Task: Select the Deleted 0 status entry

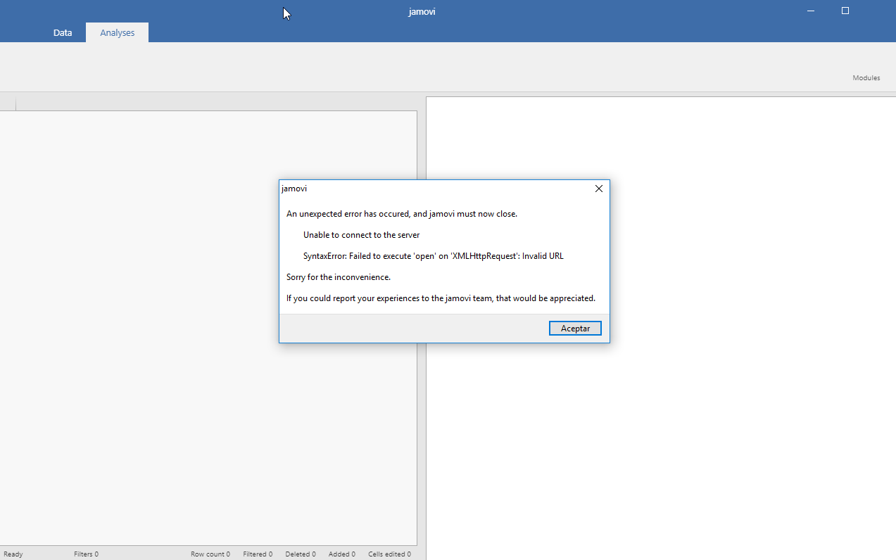Action: (x=301, y=554)
